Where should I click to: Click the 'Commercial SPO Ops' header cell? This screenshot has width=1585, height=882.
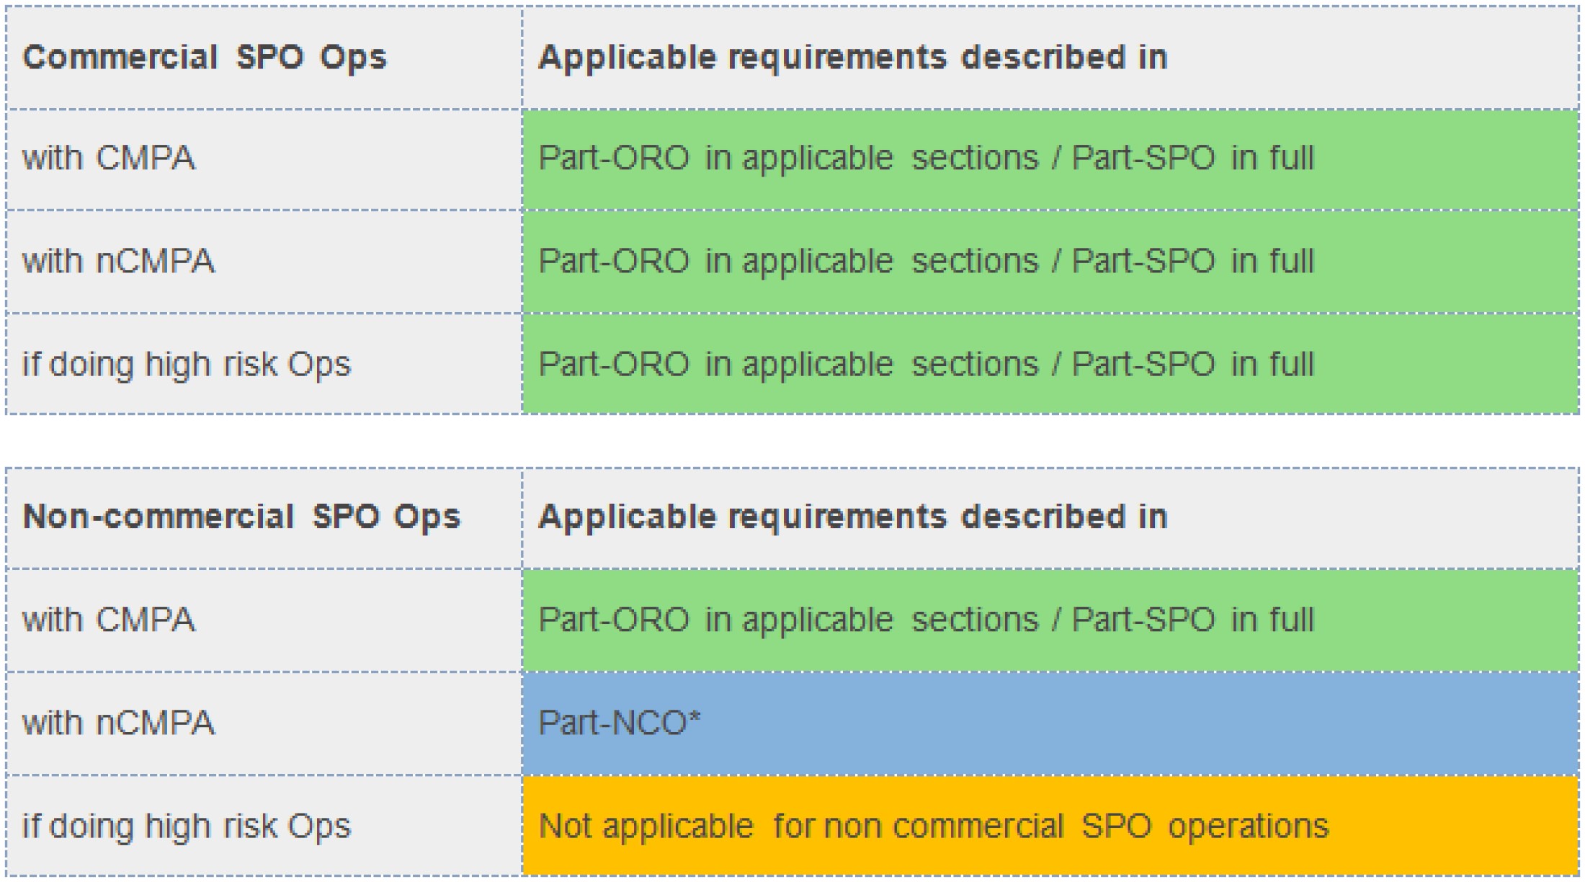coord(264,58)
